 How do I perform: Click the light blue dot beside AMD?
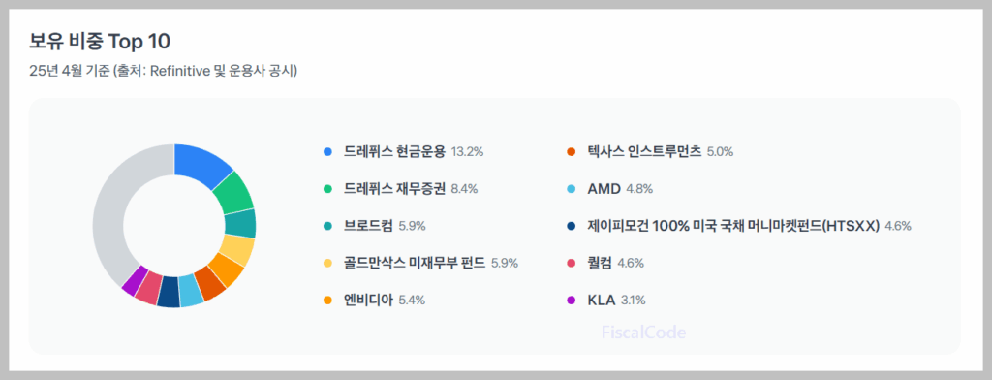point(572,189)
